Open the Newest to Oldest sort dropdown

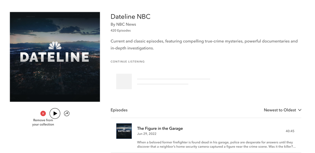(280, 110)
